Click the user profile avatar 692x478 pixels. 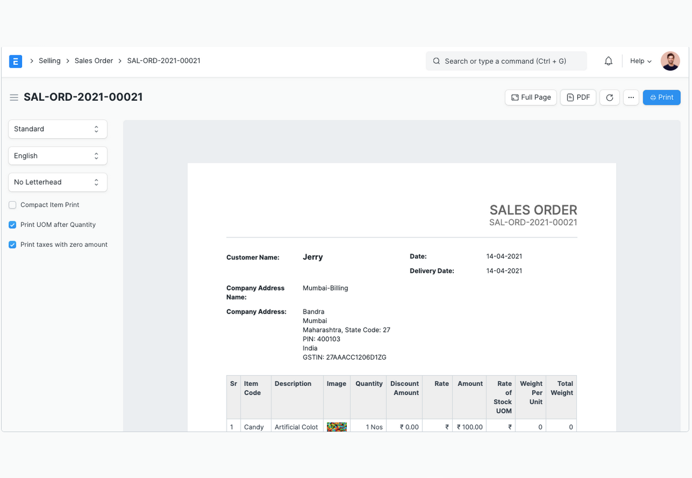(670, 61)
